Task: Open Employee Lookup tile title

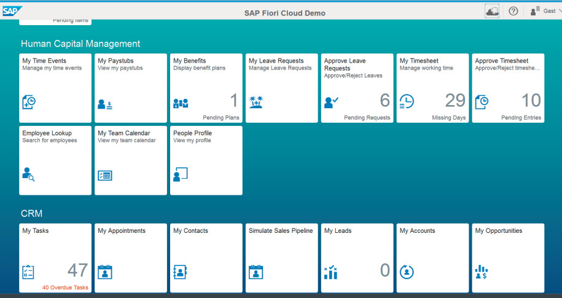Action: (x=47, y=133)
